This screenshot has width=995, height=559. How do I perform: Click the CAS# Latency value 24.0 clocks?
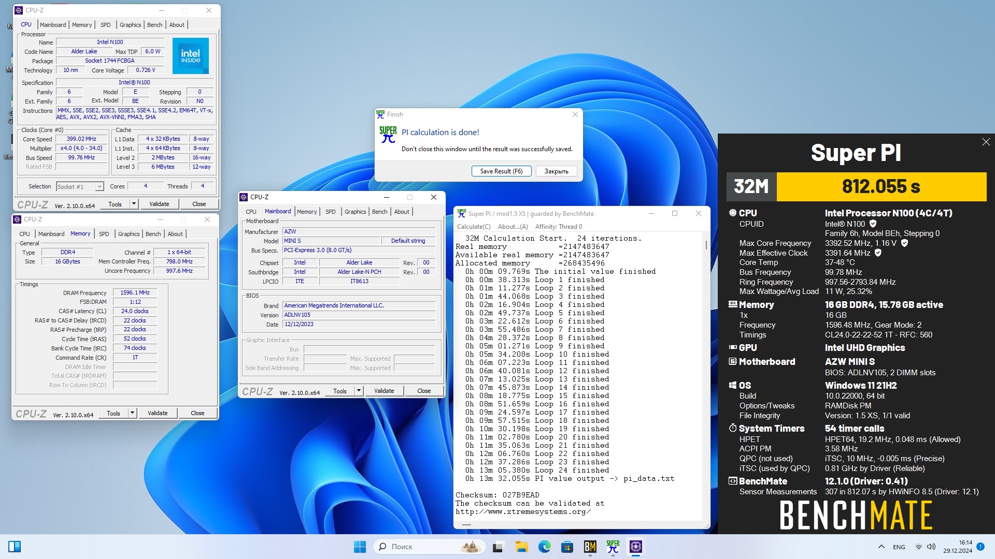(x=135, y=311)
